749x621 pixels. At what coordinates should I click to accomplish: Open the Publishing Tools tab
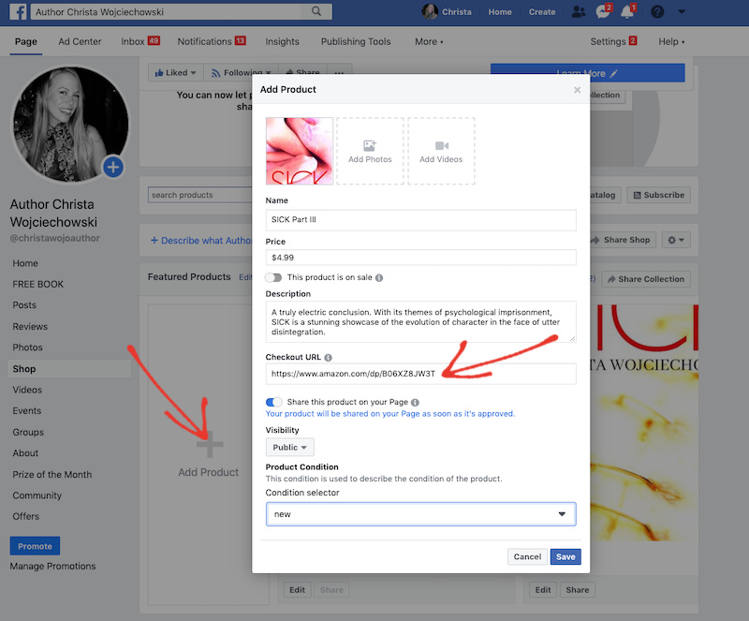(x=355, y=42)
